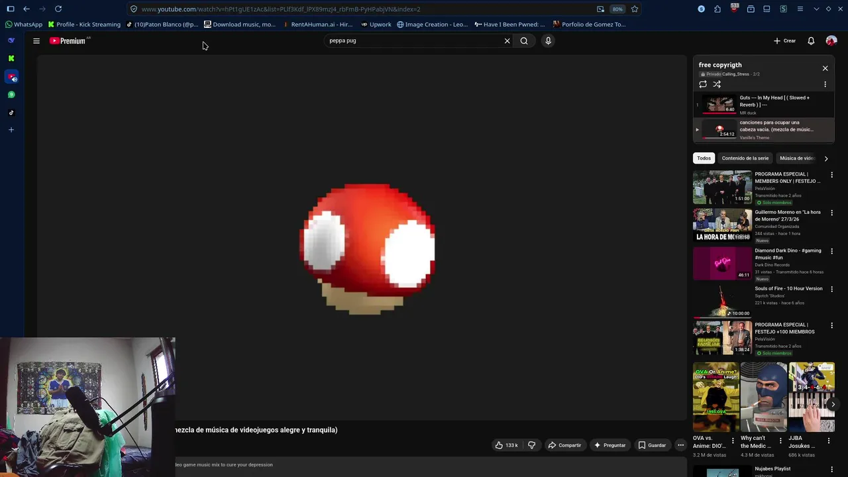Open options for Diamond Dark Dino video
The height and width of the screenshot is (477, 848).
coord(831,251)
